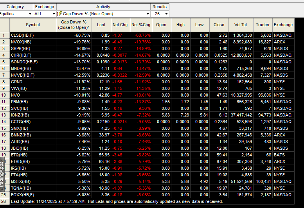
Task: Select the Trades column header
Action: 263,25
